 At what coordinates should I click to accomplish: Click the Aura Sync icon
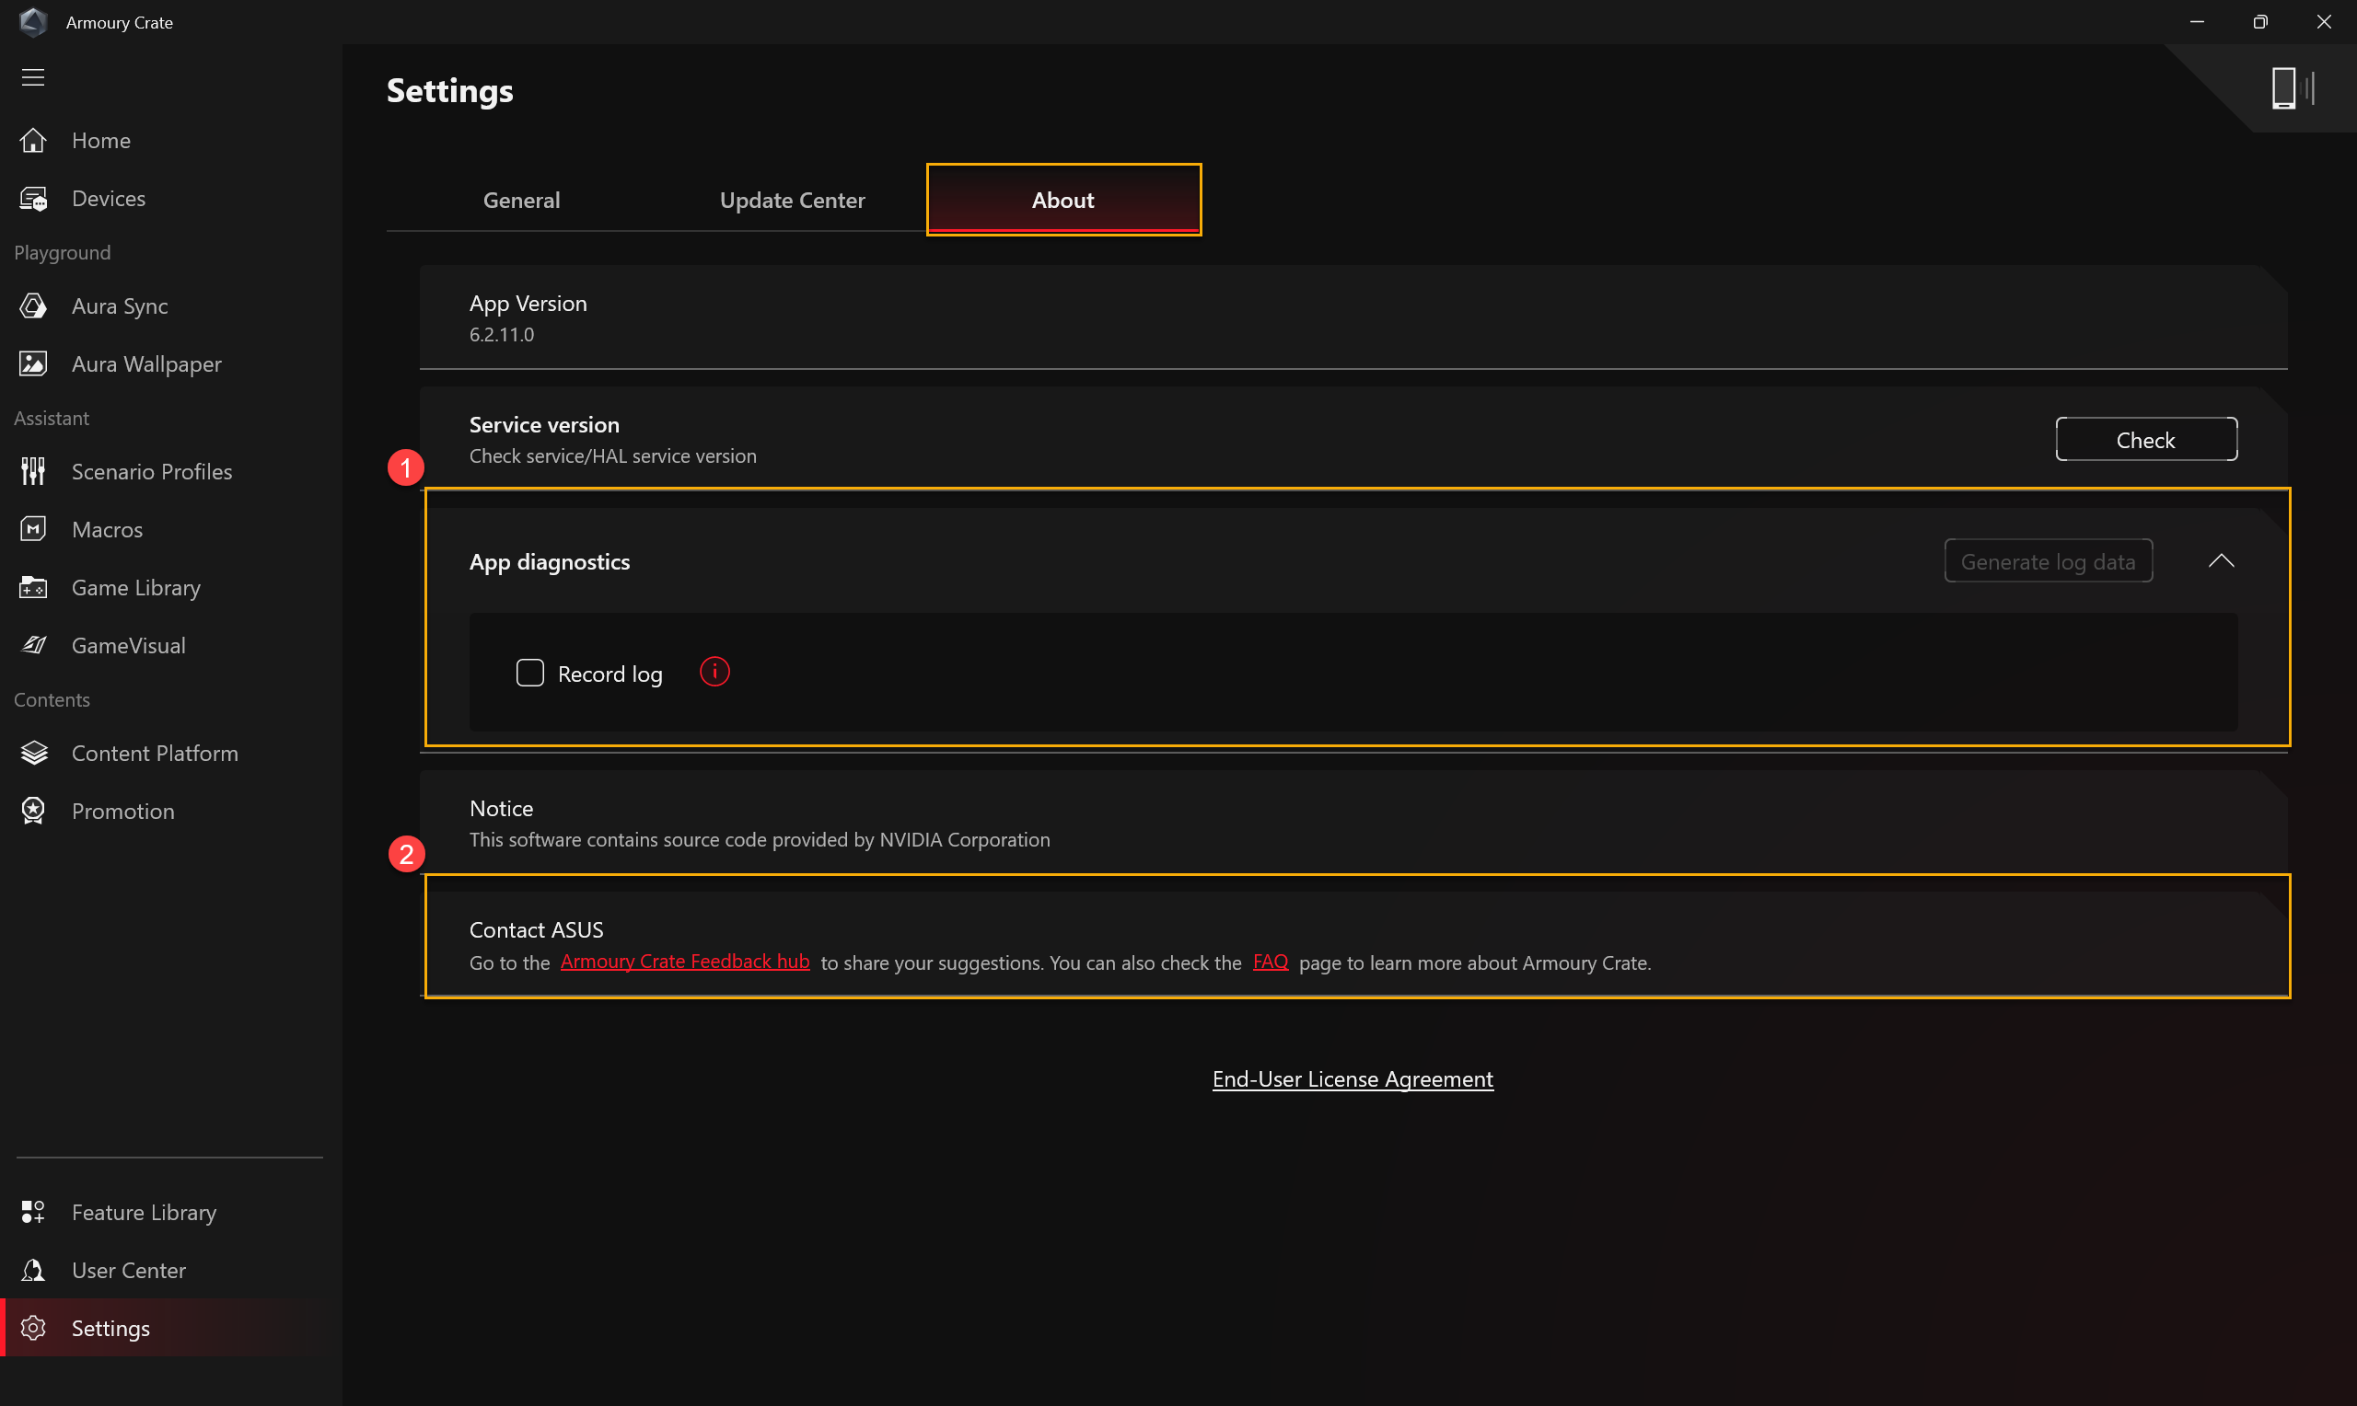coord(33,305)
